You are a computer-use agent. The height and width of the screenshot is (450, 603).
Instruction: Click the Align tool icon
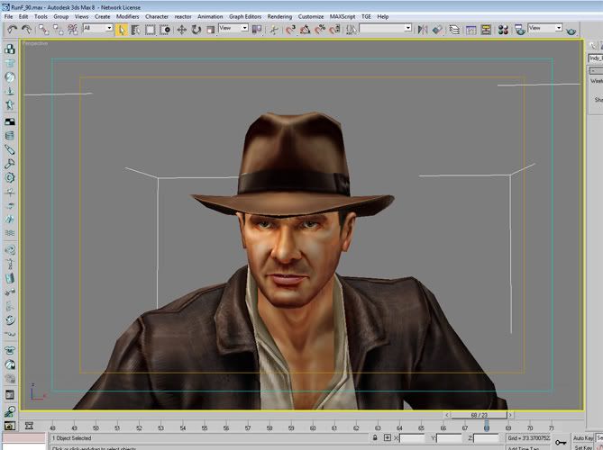click(x=437, y=30)
